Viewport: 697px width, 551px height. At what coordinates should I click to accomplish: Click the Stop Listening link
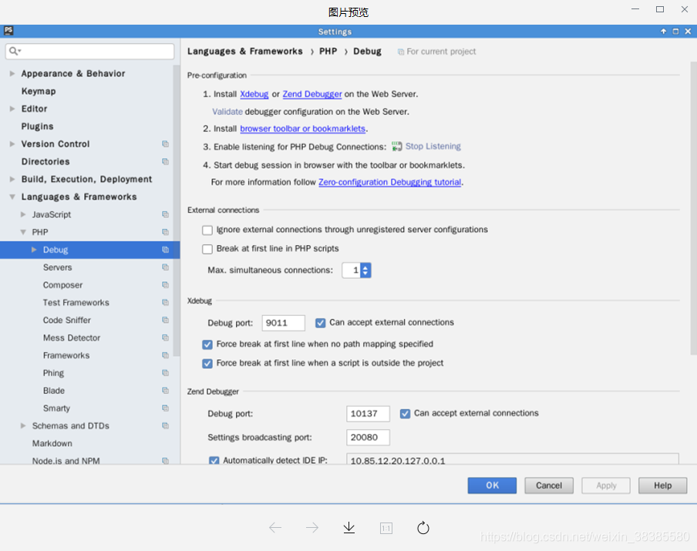(x=433, y=146)
